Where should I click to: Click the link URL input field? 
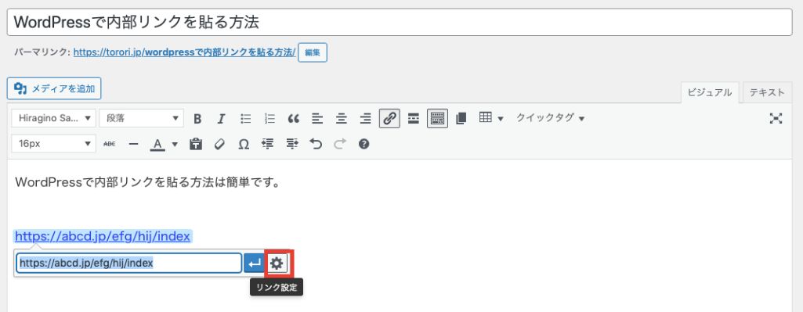tap(129, 264)
